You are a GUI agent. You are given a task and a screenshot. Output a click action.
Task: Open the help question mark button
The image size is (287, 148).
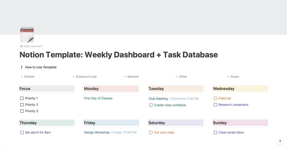coord(280,141)
